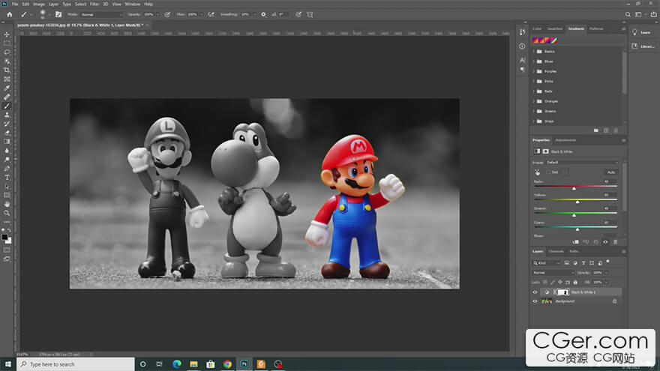Select the Dodge tool

point(7,160)
